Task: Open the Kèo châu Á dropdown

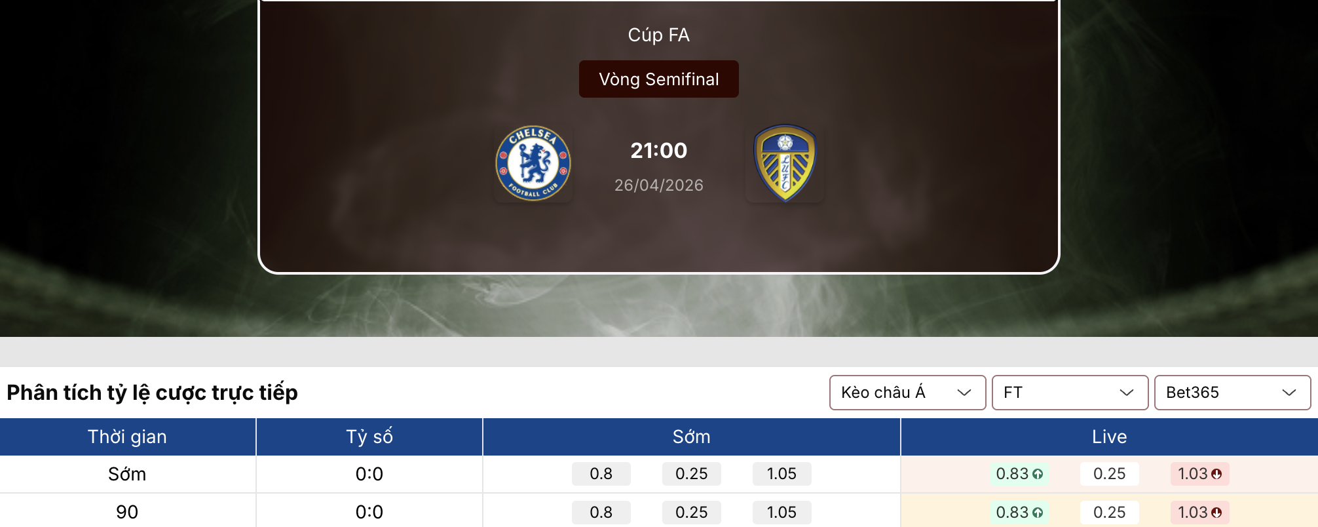Action: tap(907, 393)
